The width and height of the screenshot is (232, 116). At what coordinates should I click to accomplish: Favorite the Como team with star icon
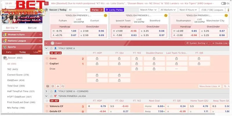(46, 59)
